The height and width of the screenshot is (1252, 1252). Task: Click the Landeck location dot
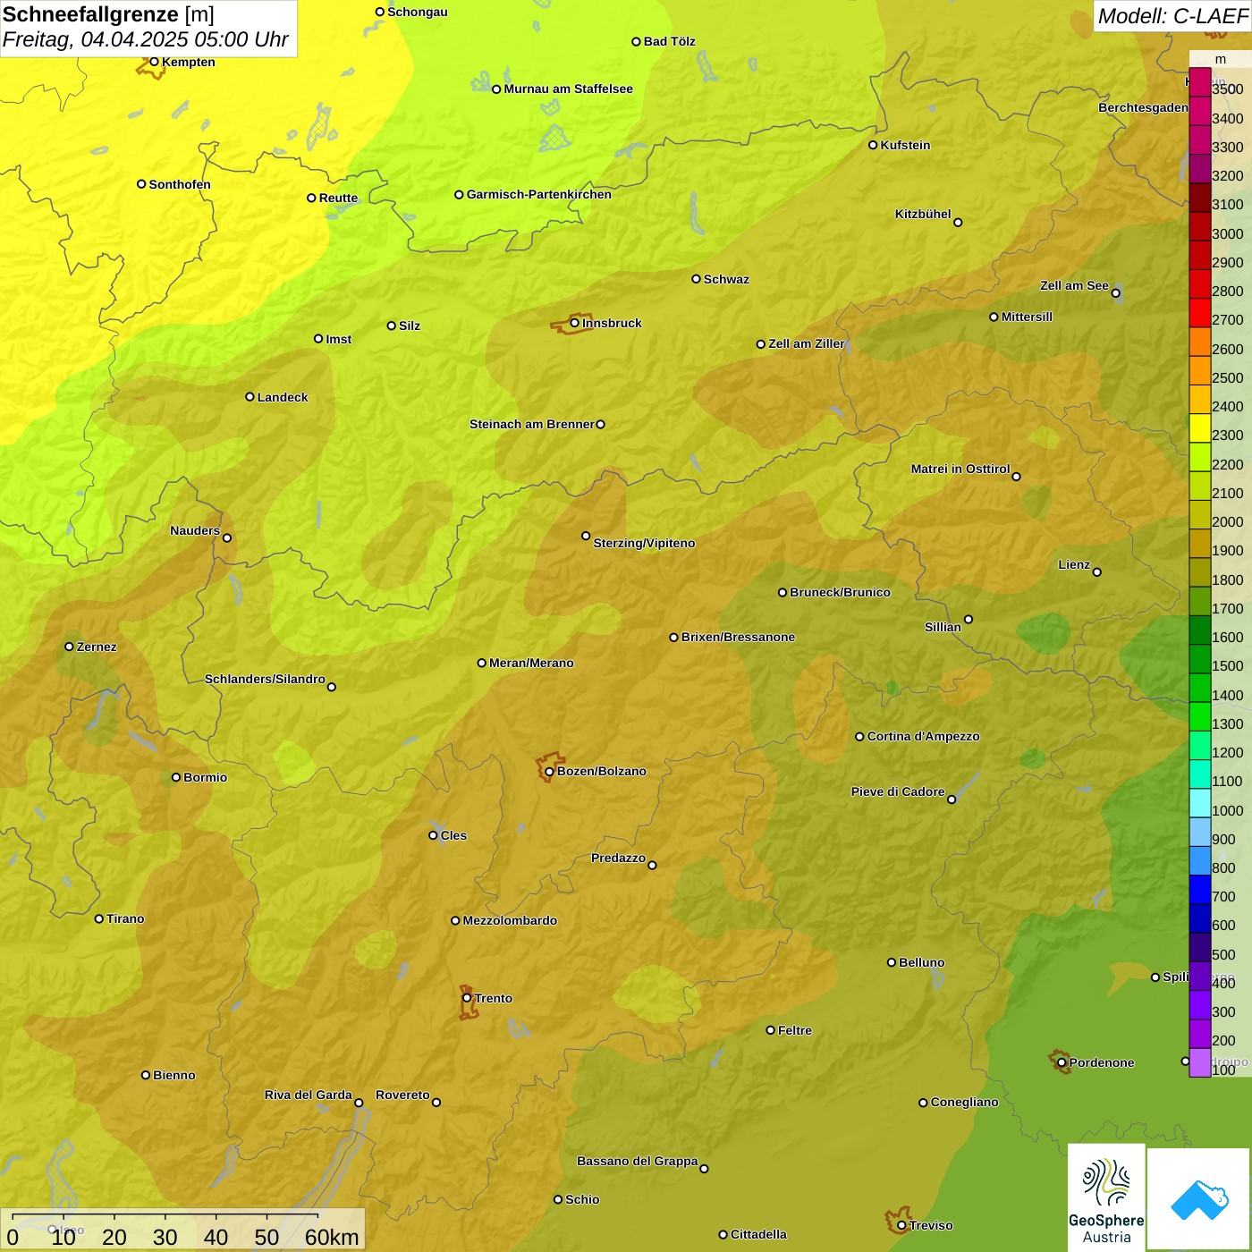250,397
